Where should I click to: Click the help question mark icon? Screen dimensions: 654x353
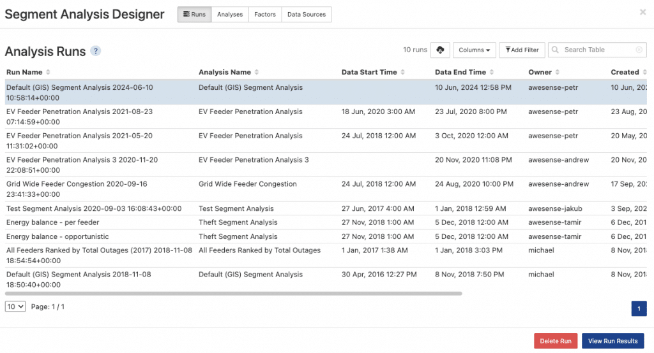point(95,52)
